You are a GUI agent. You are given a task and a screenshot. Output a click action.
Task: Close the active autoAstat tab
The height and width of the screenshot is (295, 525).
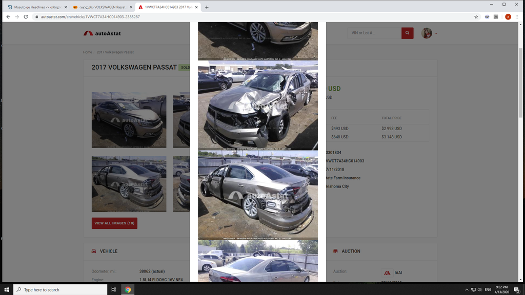click(196, 7)
